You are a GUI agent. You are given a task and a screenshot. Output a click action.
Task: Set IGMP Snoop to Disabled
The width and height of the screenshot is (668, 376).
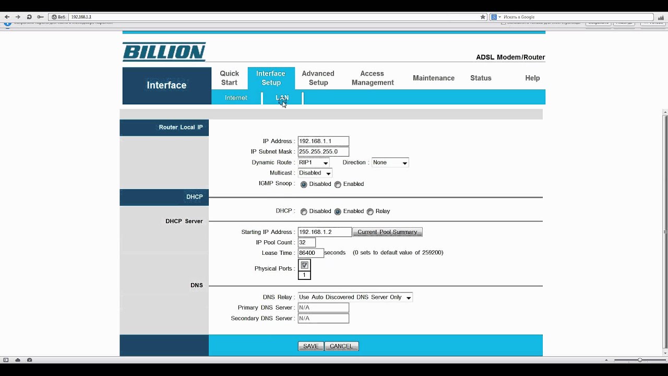pyautogui.click(x=304, y=184)
